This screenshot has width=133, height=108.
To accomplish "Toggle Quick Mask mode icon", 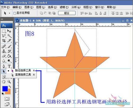I will pos(7,99).
